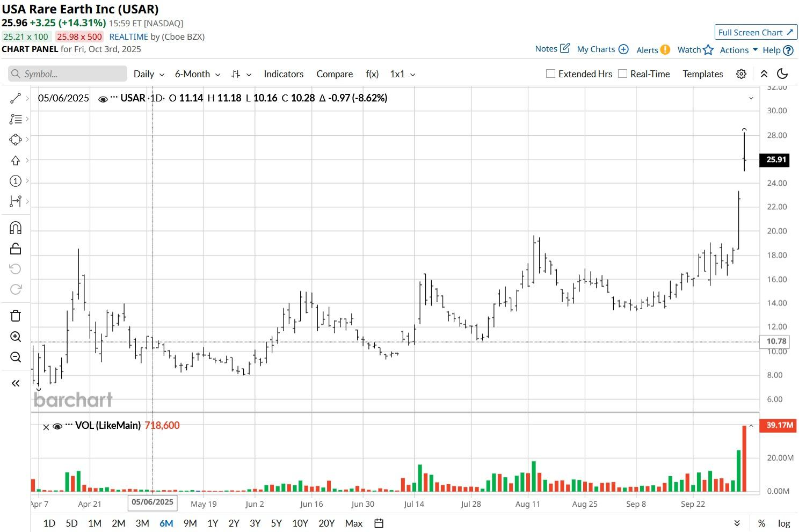Select the 9M time range

point(190,523)
